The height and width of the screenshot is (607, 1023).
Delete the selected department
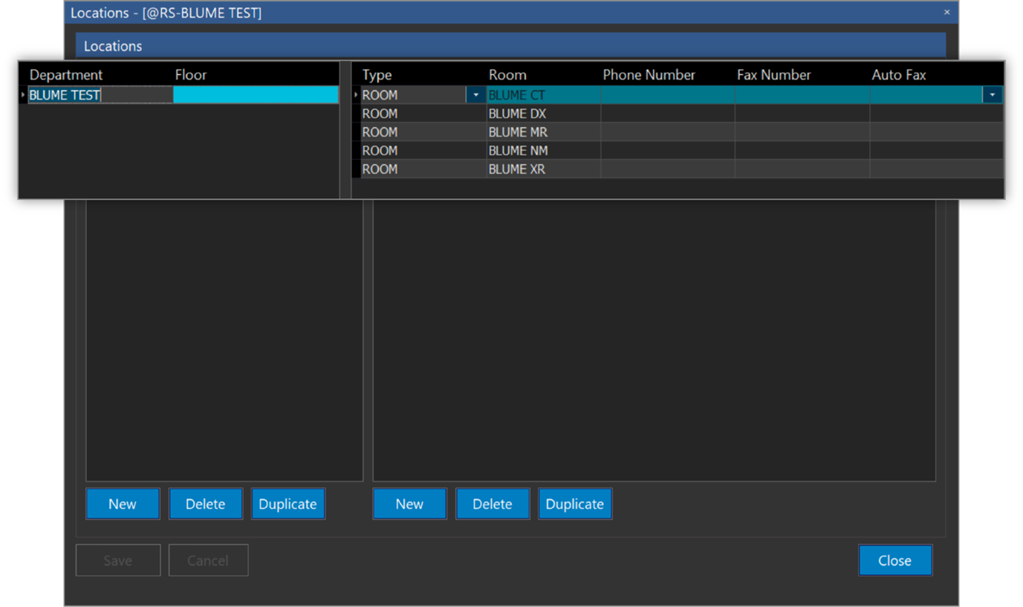coord(205,504)
